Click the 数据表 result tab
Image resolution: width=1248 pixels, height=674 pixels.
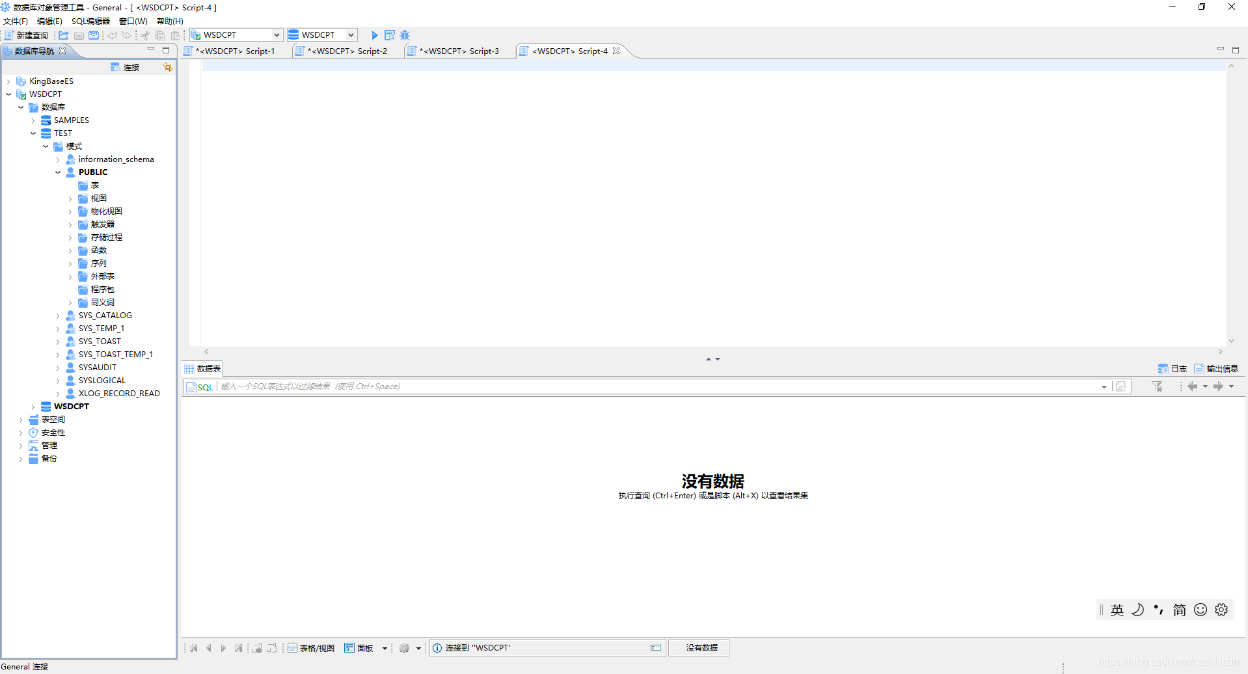click(x=203, y=369)
